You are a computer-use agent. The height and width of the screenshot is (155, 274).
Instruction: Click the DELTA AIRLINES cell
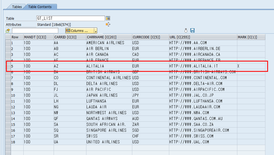coord(109,84)
